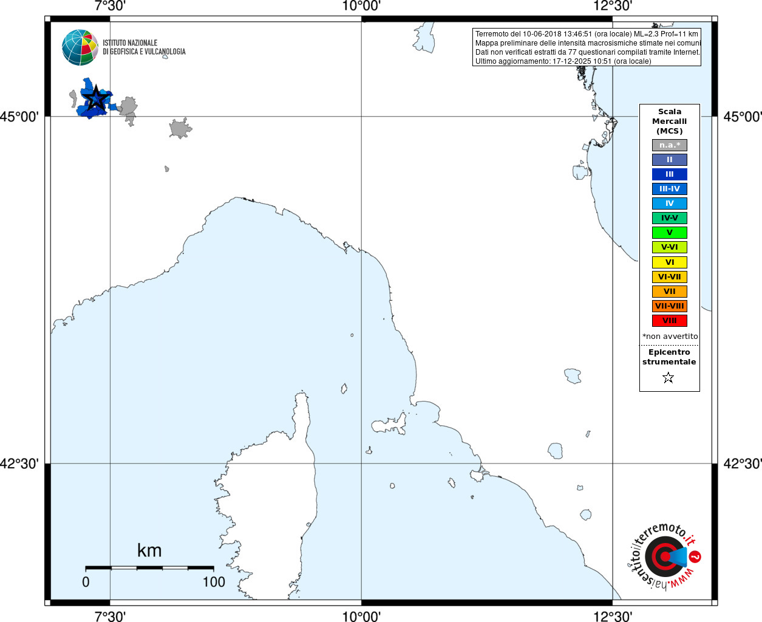
Task: Select the VII-VIII intensity legend swatch
Action: 670,306
